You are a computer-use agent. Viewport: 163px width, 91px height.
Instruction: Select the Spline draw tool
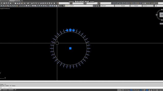pyautogui.click(x=37, y=6)
